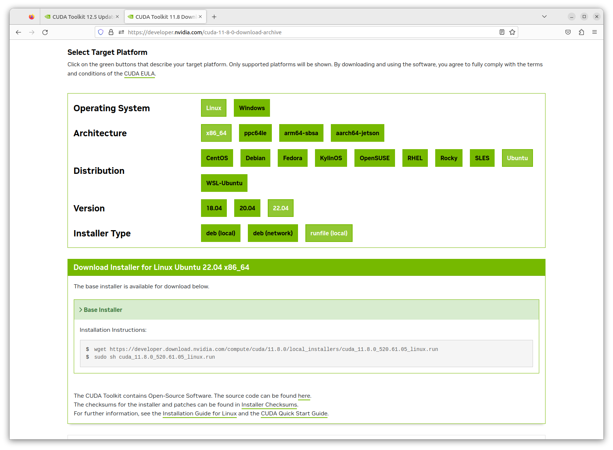Select aarch64-jetson architecture
Screen dimensions: 613x450
(357, 133)
